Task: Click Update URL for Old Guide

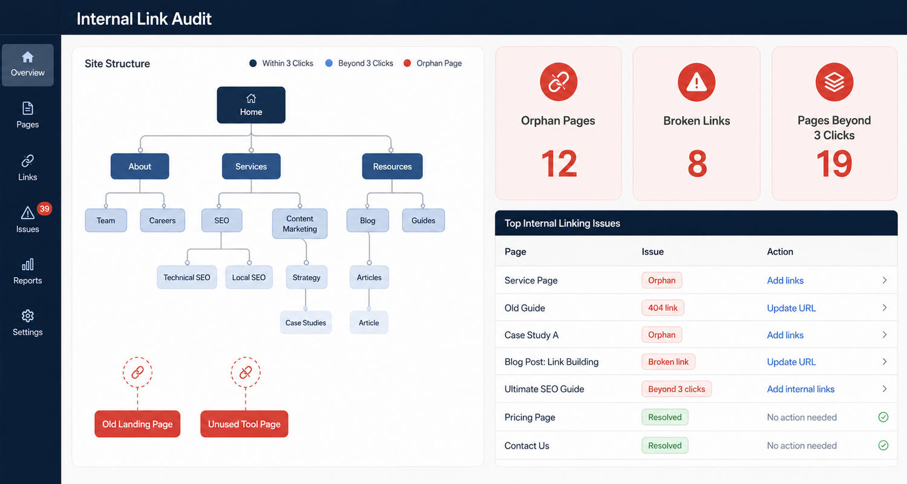Action: click(x=792, y=308)
